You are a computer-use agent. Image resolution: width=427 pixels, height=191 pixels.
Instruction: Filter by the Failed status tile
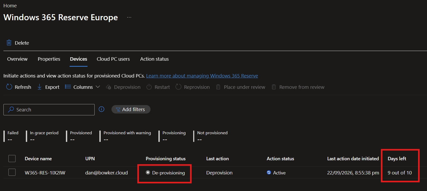(x=11, y=136)
